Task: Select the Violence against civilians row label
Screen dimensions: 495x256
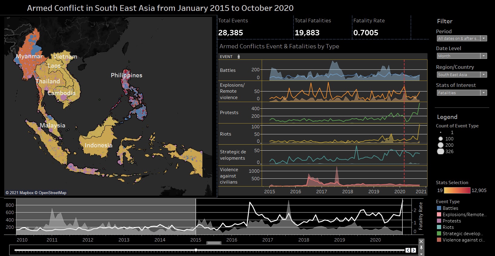Action: click(229, 176)
